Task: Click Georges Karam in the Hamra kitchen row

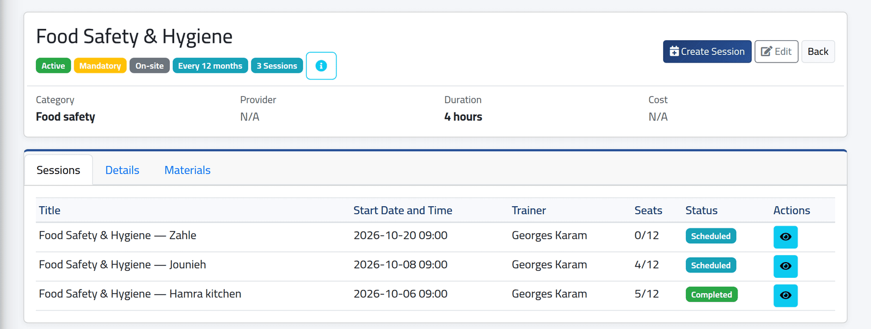Action: point(549,294)
